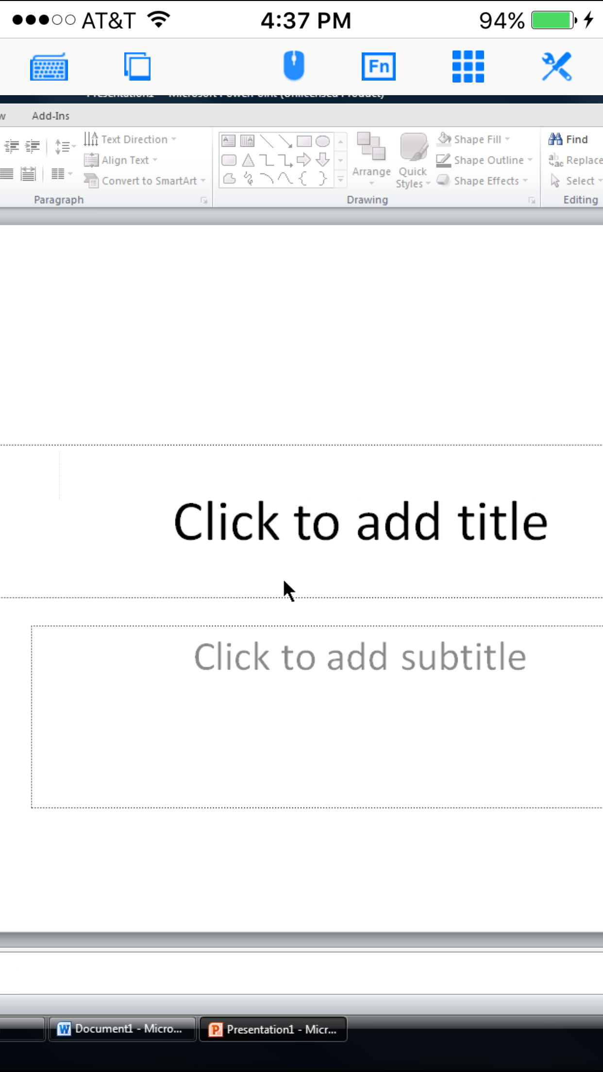Open the apps grid icon
Image resolution: width=603 pixels, height=1072 pixels.
pyautogui.click(x=468, y=67)
